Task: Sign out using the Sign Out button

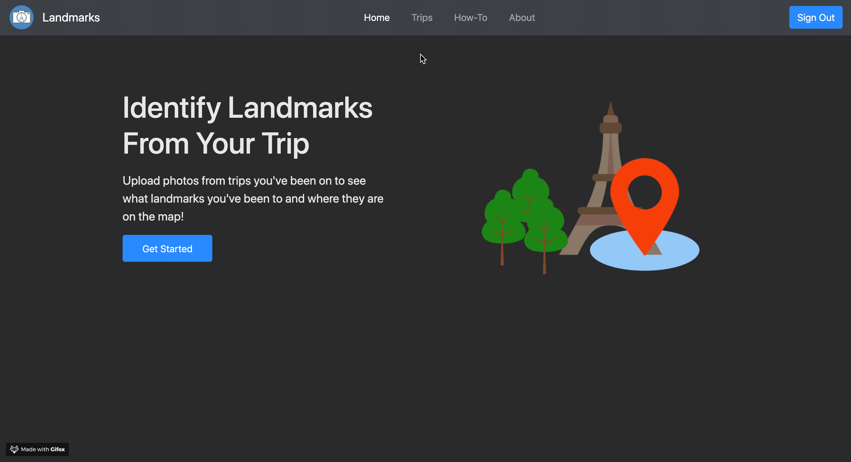Action: coord(816,18)
